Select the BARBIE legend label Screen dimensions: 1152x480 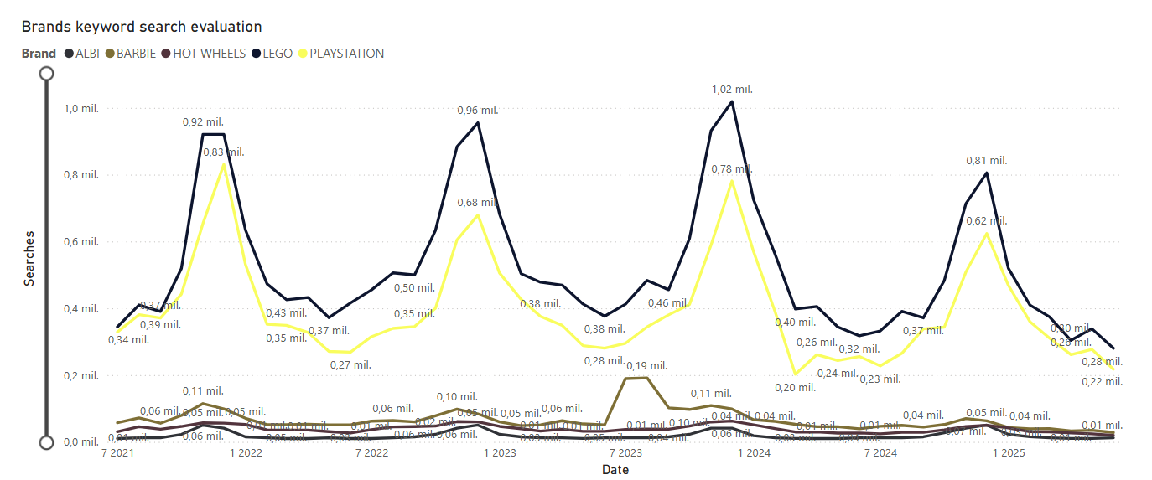click(x=137, y=54)
